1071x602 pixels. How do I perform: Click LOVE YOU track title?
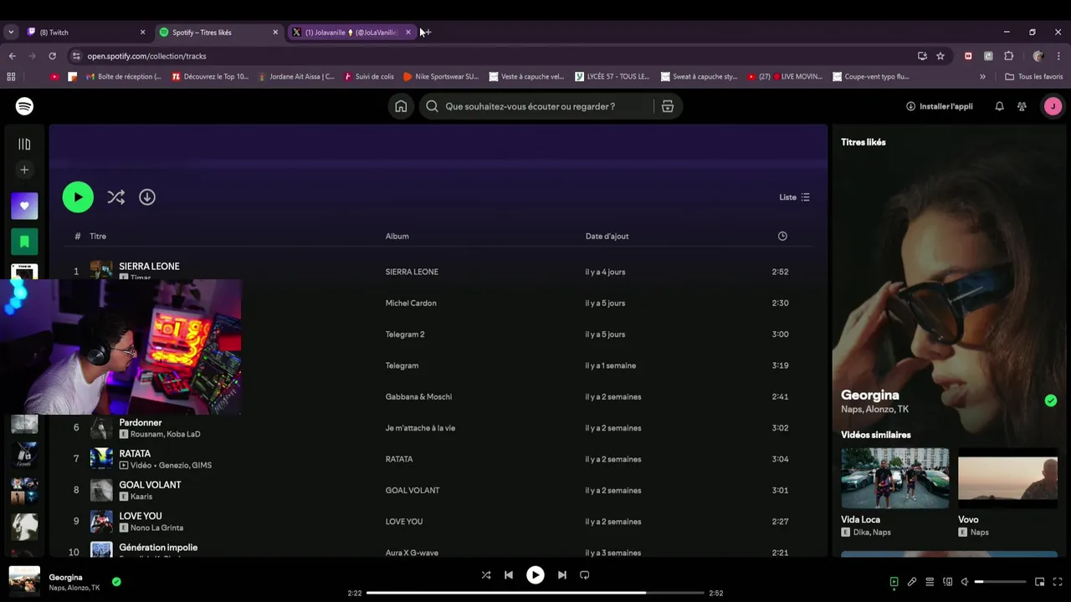pyautogui.click(x=141, y=516)
